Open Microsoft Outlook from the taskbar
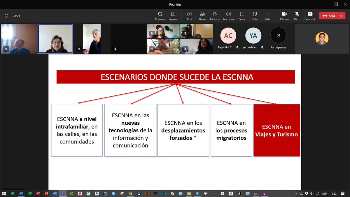 tap(55, 193)
